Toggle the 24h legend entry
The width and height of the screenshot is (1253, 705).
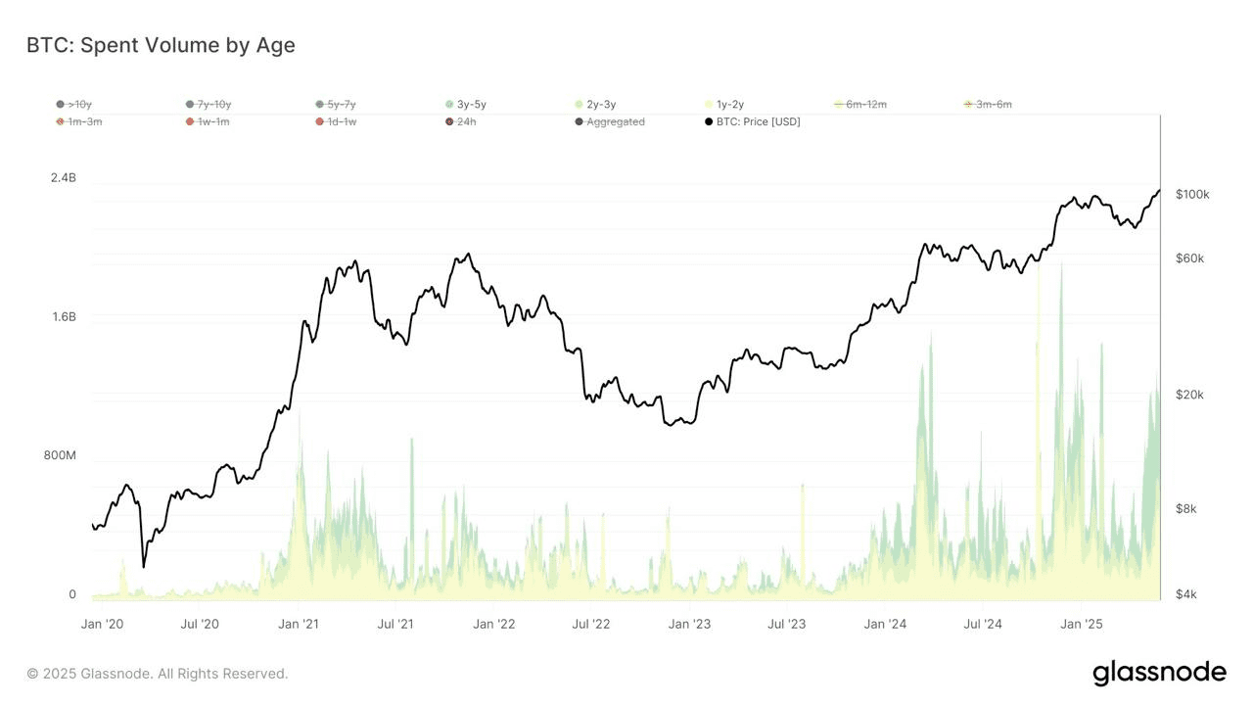[460, 121]
